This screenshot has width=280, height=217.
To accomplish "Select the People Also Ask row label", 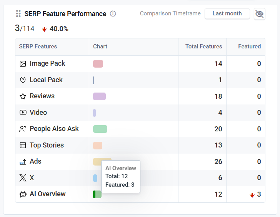I will pos(54,129).
